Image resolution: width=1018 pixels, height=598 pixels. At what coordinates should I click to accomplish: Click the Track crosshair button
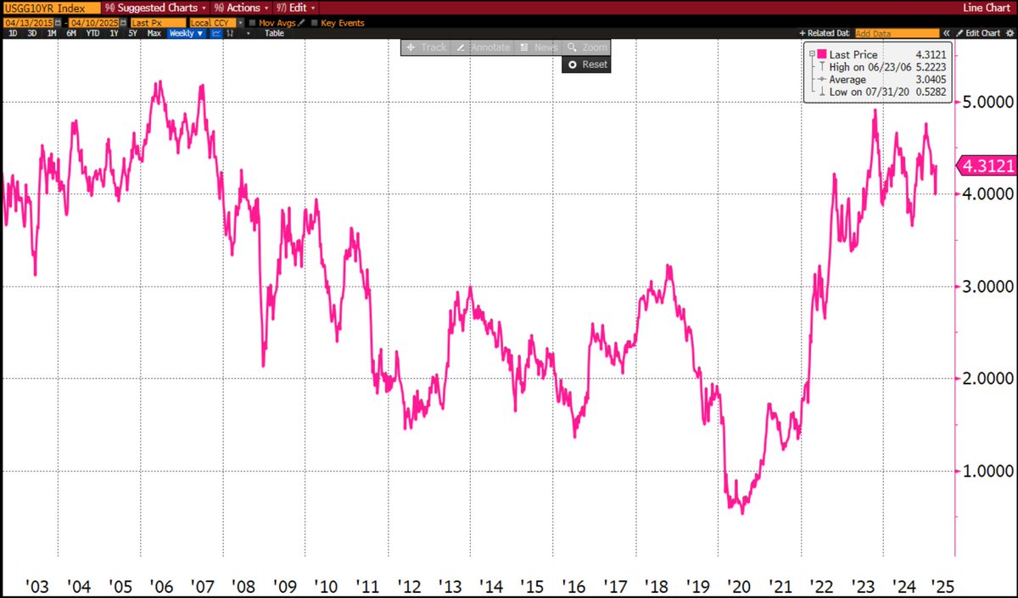tap(427, 47)
